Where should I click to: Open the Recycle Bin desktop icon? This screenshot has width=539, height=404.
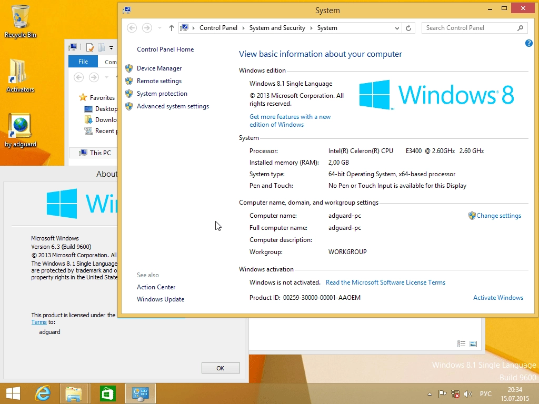click(21, 21)
